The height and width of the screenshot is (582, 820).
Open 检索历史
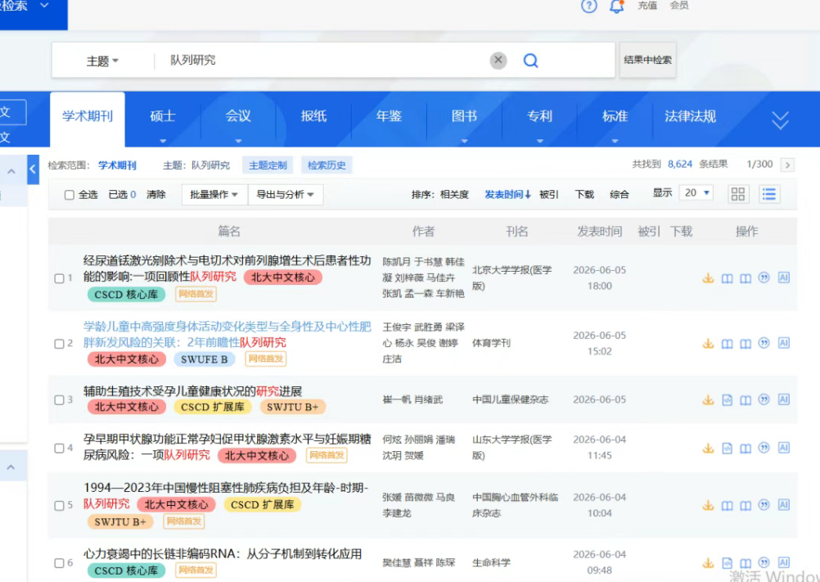(327, 165)
